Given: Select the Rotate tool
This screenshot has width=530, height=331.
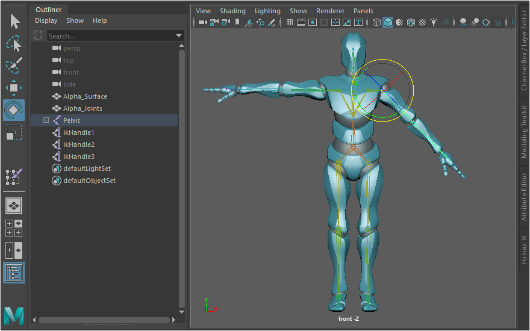Looking at the screenshot, I should coord(14,110).
